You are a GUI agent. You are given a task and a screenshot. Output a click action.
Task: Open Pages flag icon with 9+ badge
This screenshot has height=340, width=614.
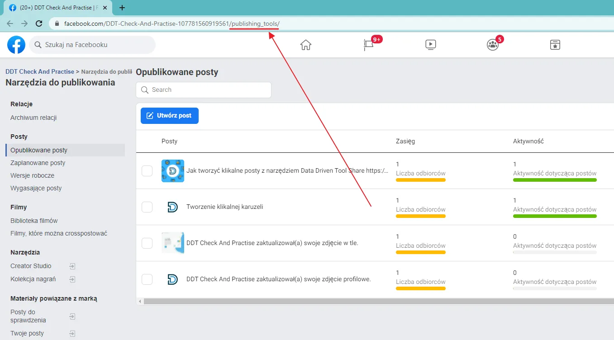pyautogui.click(x=368, y=45)
